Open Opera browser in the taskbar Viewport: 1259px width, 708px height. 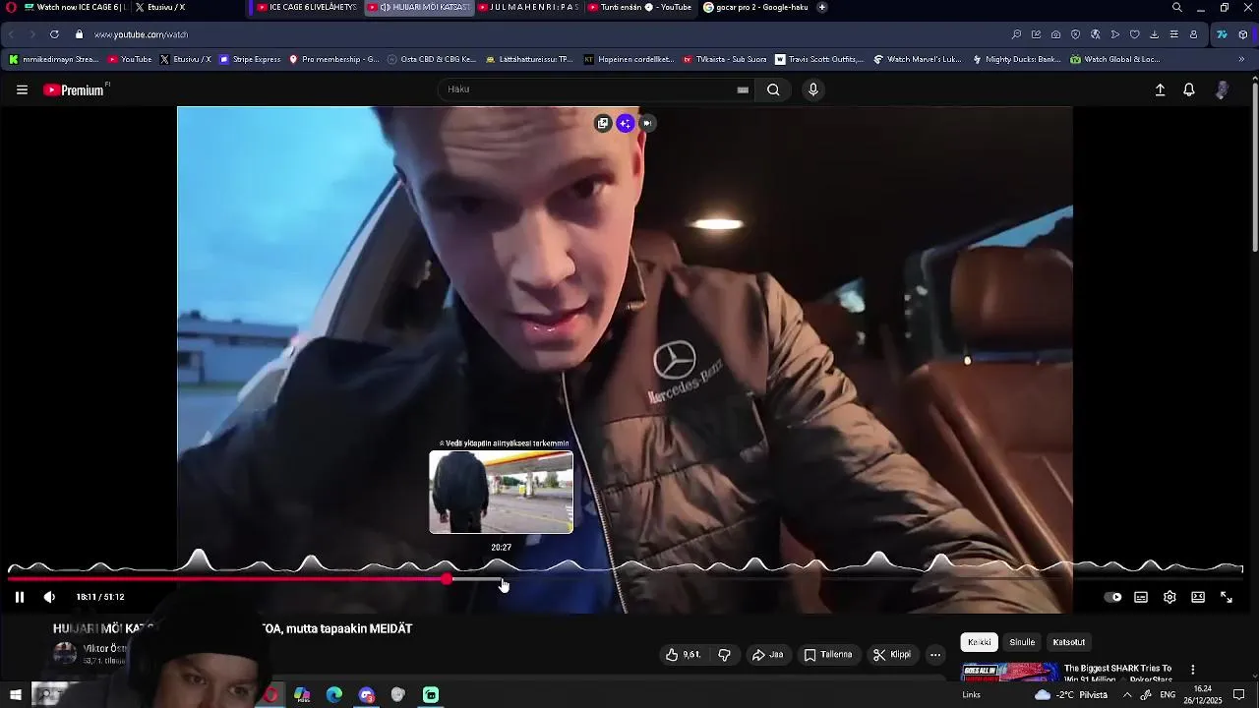270,695
